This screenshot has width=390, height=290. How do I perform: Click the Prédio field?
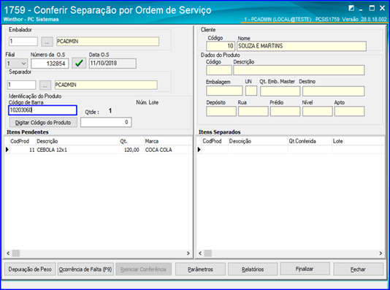(x=286, y=111)
